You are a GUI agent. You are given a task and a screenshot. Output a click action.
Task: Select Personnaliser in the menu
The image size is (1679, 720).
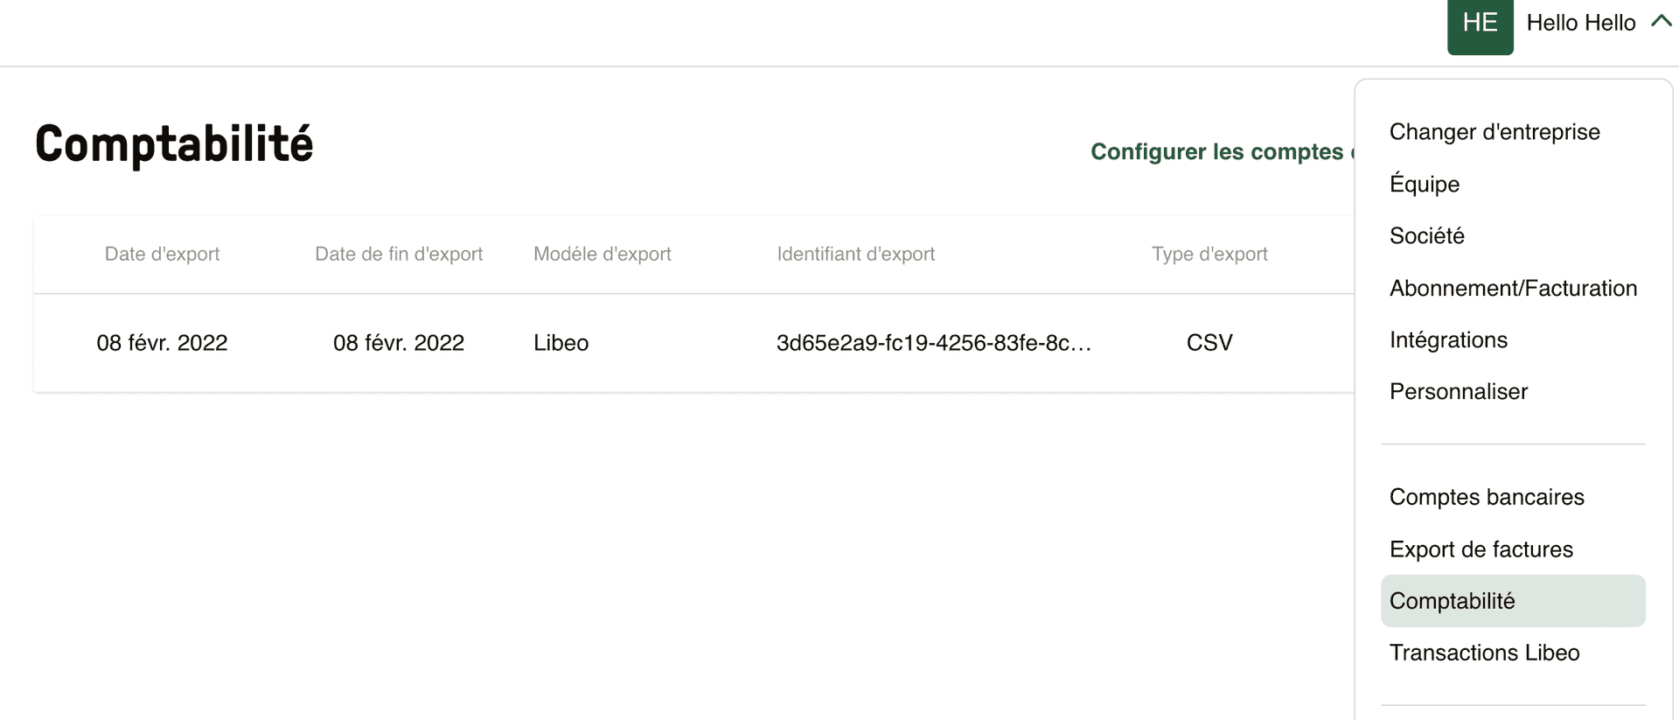click(x=1458, y=391)
